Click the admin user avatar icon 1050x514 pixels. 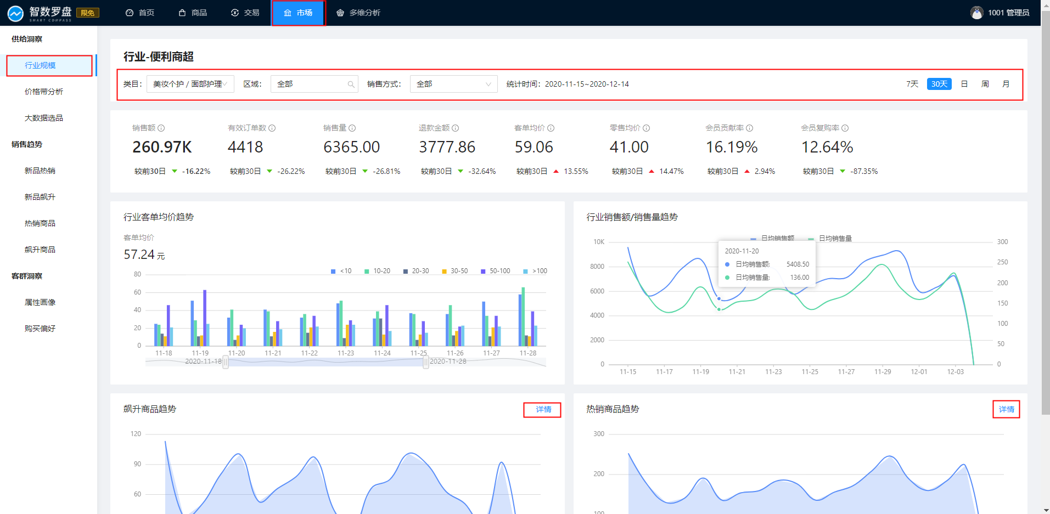[976, 13]
